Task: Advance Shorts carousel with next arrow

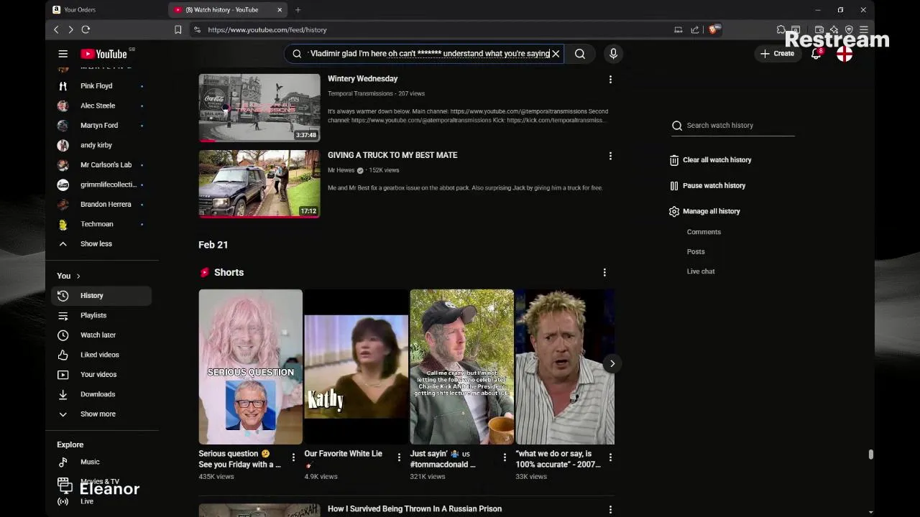Action: tap(612, 363)
